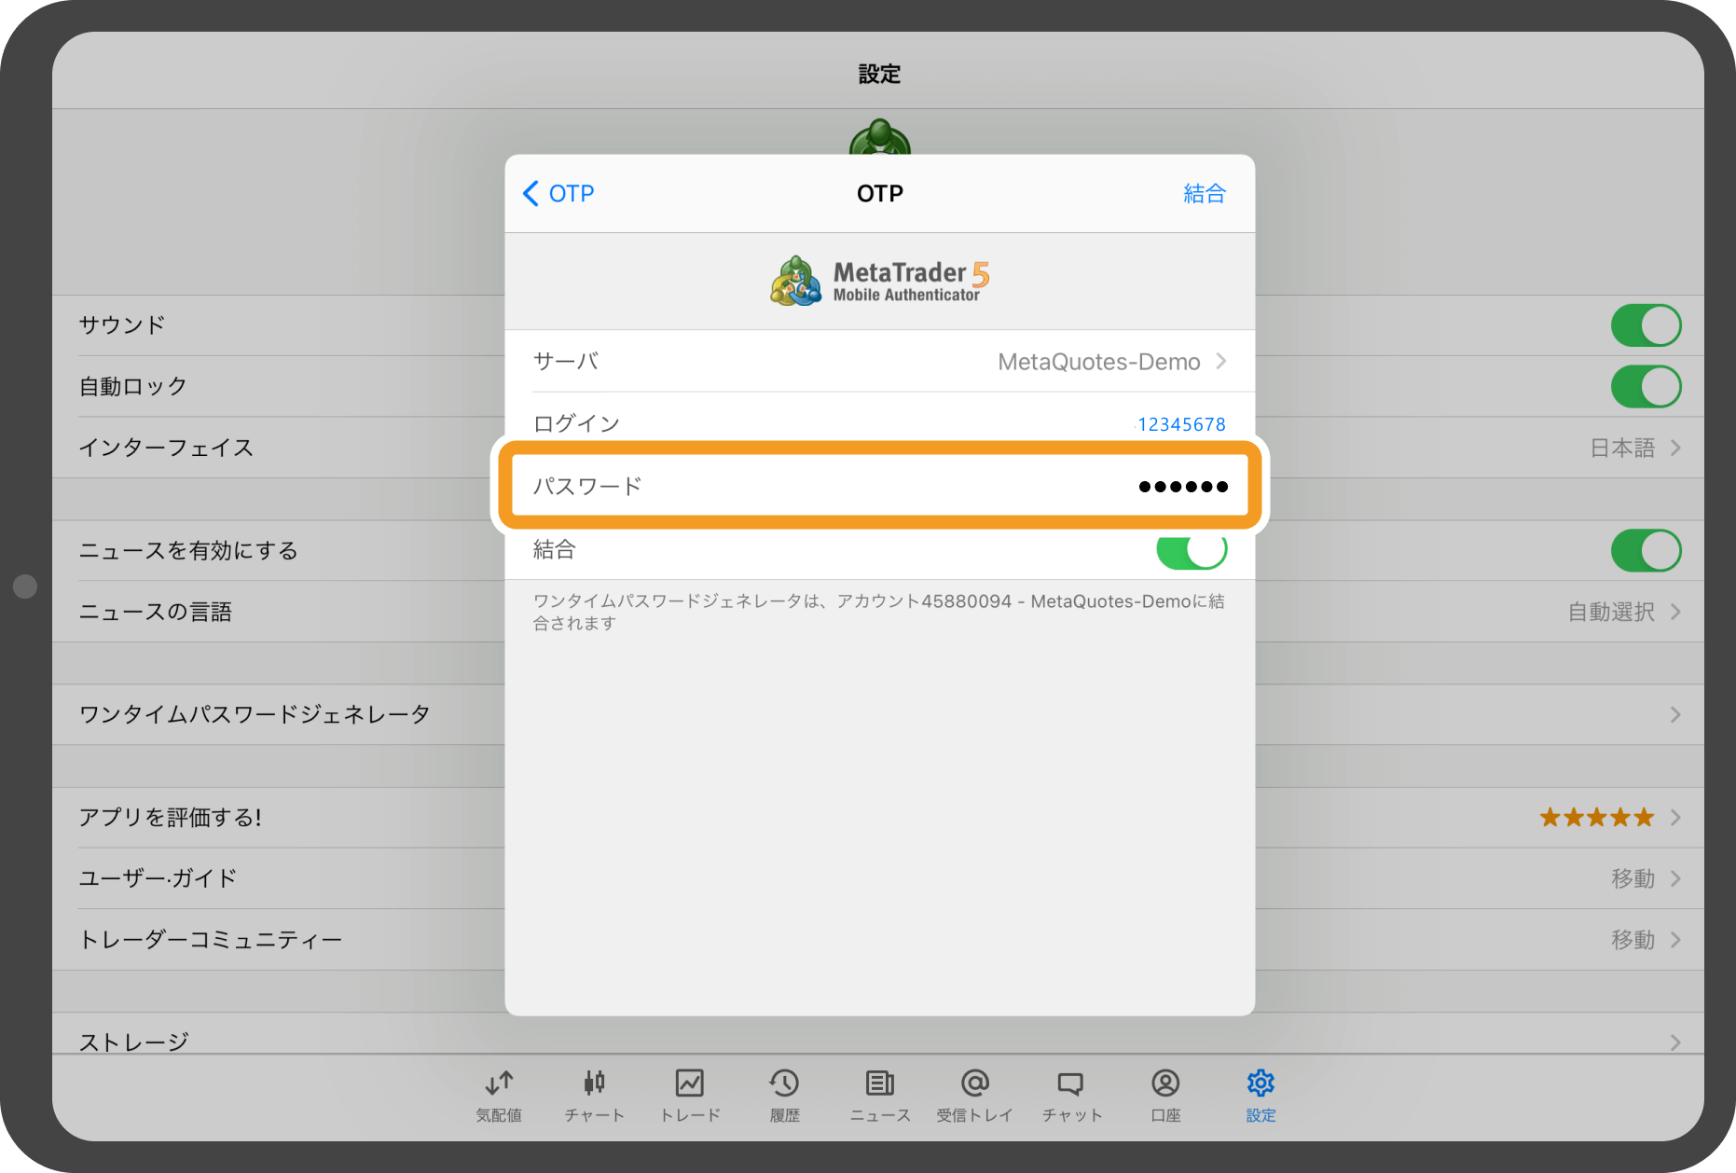
Task: Toggle the サウンド switch
Action: pos(1646,325)
